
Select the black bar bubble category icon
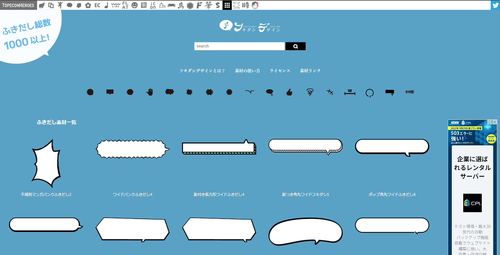tap(390, 92)
